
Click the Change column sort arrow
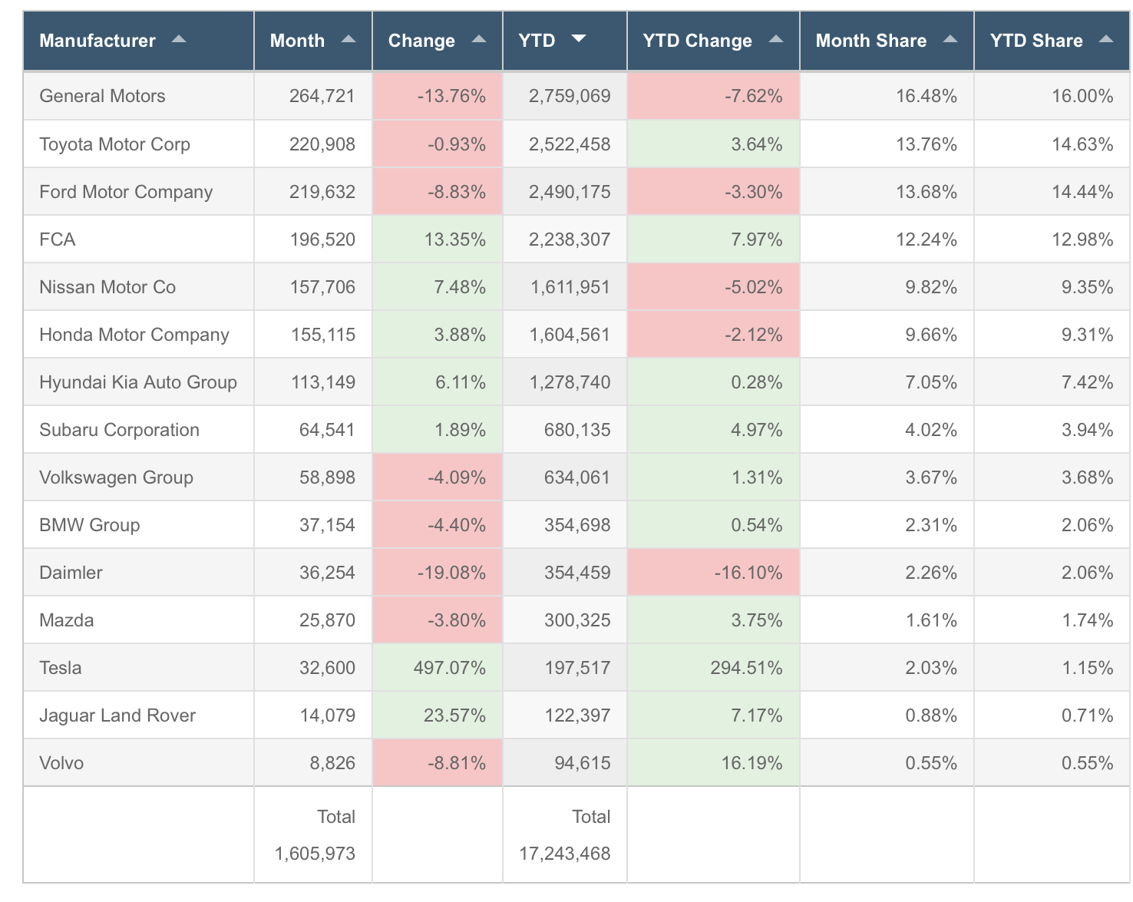coord(479,39)
